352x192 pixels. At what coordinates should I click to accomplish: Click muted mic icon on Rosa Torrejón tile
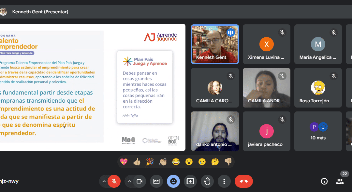[334, 76]
